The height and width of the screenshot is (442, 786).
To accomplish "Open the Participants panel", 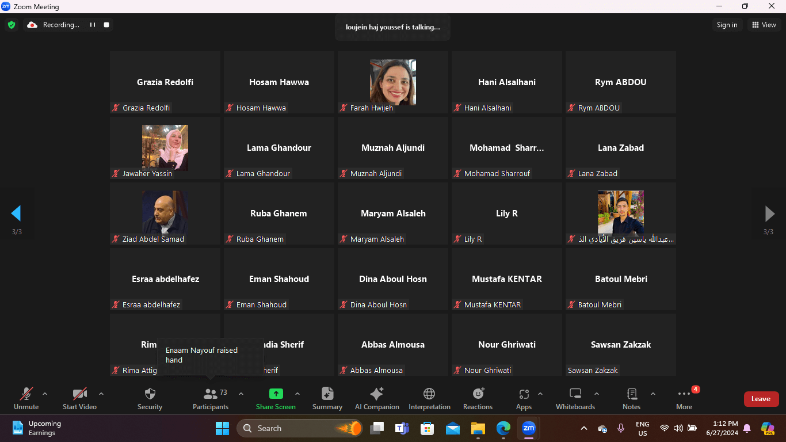I will 211,394.
